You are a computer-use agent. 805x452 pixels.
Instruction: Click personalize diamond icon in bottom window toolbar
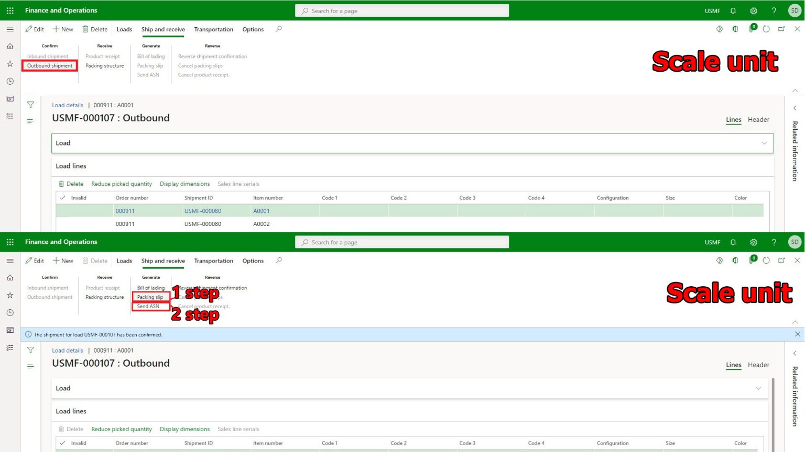(720, 261)
